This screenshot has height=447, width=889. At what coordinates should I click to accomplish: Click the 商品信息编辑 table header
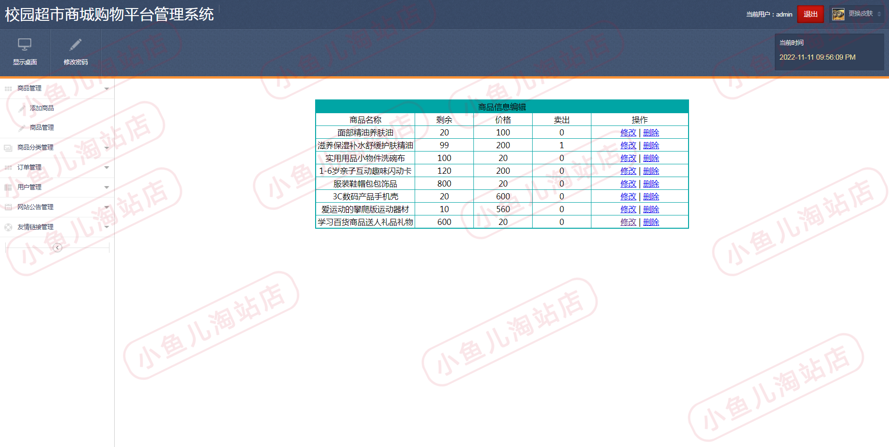[502, 107]
